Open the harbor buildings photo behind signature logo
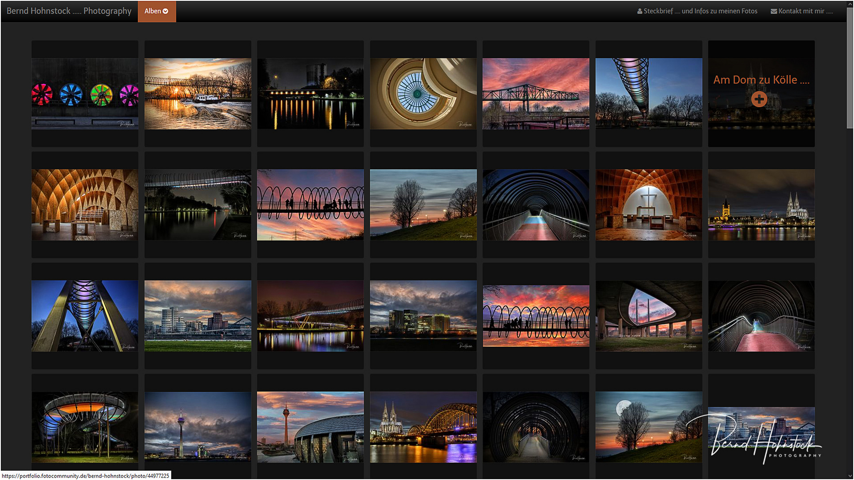 click(761, 427)
